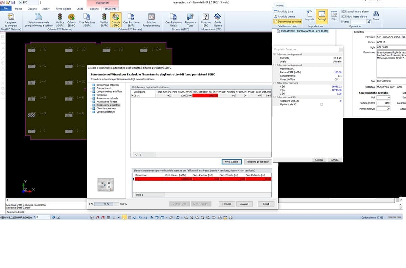Screen dimensions: 406x268
Task: Click Crea Relazione Unica
Action: point(173,20)
